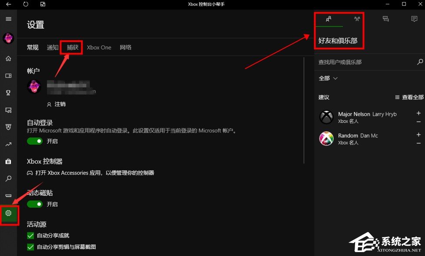Open the Home icon in the left sidebar
This screenshot has width=425, height=256.
coord(8,58)
